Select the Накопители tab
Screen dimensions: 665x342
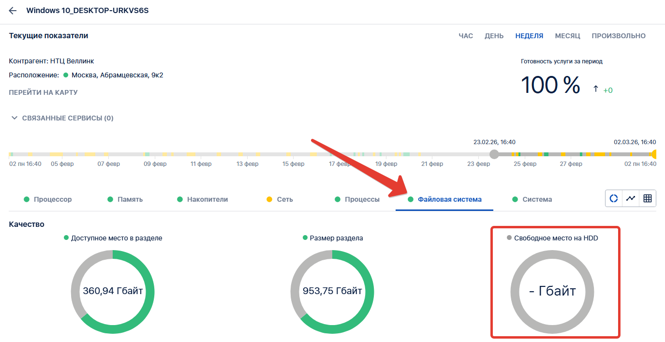pyautogui.click(x=203, y=199)
